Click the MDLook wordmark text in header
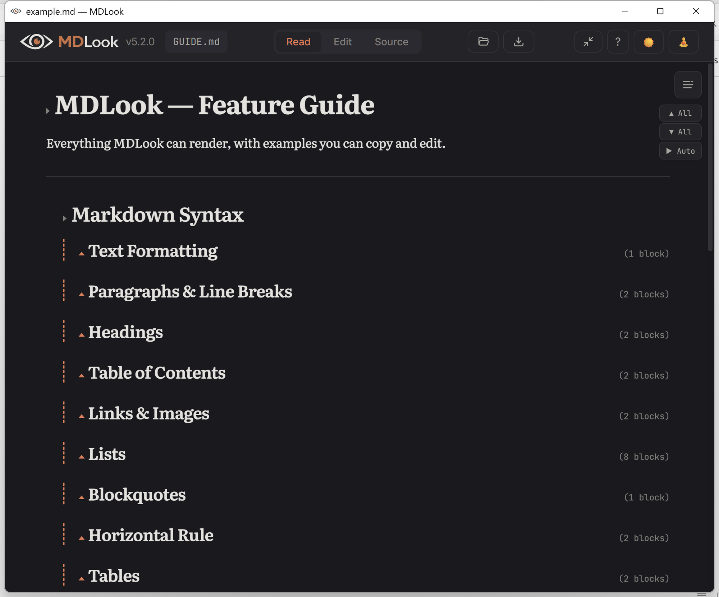 pyautogui.click(x=88, y=42)
